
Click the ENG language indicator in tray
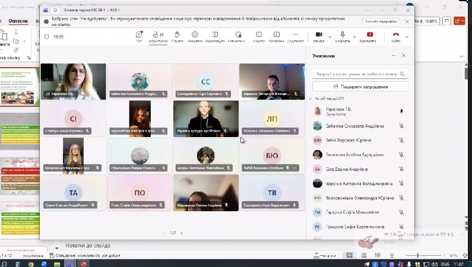pos(445,264)
